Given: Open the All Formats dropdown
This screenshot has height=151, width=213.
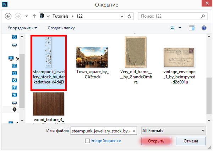Looking at the screenshot, I should 174,130.
